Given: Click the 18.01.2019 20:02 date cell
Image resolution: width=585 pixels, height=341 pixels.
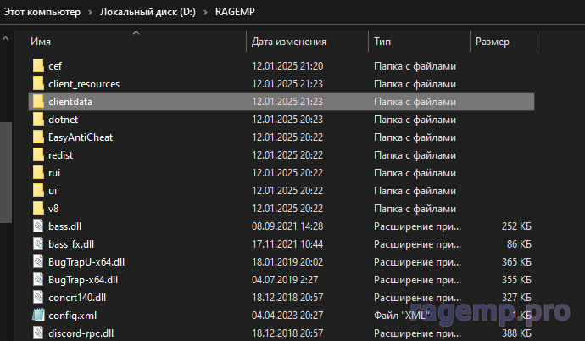Looking at the screenshot, I should tap(287, 262).
